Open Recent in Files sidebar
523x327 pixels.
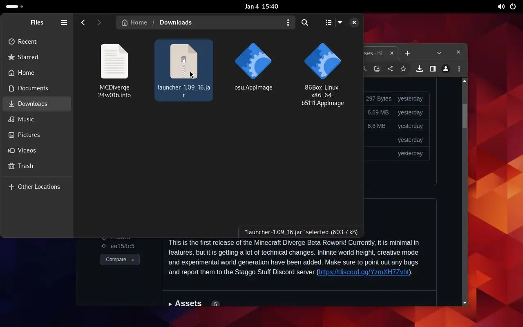pyautogui.click(x=37, y=42)
